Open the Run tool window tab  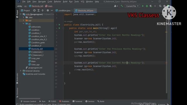[x=42, y=101]
